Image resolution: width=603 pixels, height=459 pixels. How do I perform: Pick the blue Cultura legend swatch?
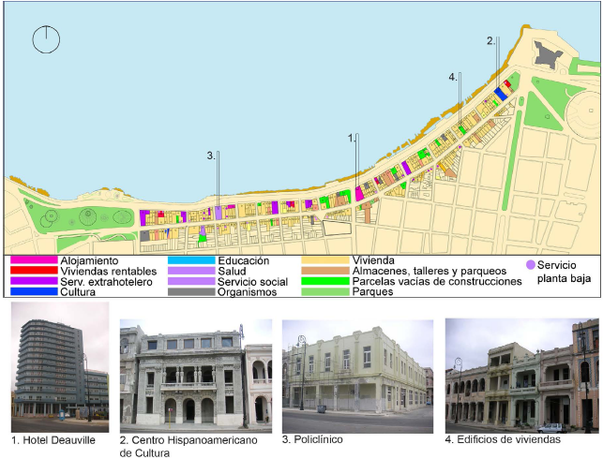pos(33,292)
